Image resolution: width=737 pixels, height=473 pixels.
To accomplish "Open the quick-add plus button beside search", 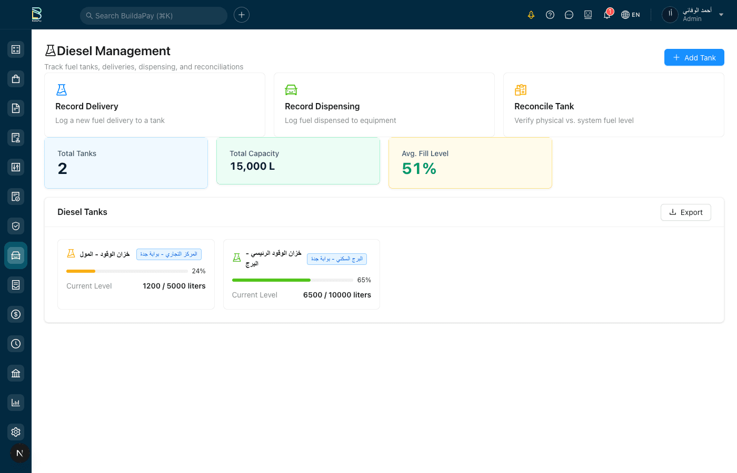I will tap(242, 15).
